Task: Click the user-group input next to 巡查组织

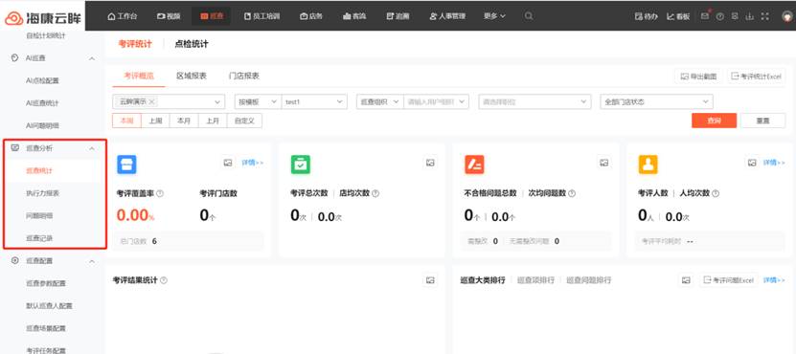Action: 436,101
